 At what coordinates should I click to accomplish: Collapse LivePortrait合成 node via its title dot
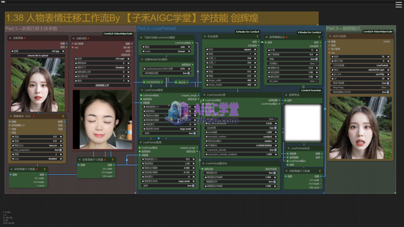[x=288, y=148]
